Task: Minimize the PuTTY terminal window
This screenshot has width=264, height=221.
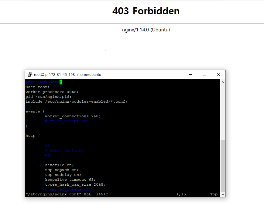Action: click(190, 74)
